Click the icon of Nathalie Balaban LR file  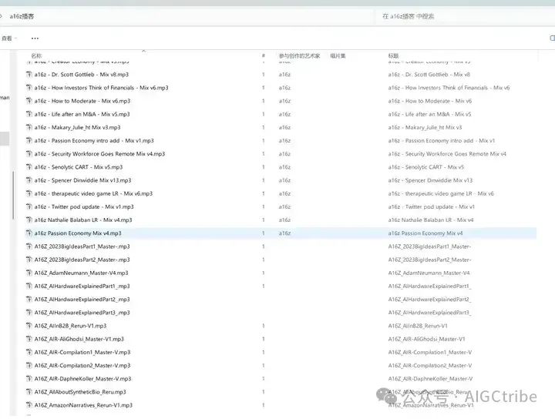(x=29, y=220)
